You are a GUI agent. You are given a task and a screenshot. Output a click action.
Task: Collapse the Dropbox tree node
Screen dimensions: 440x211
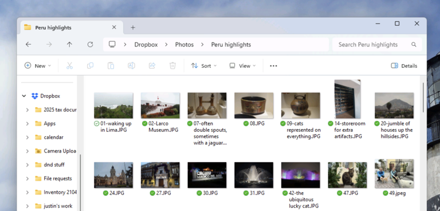pyautogui.click(x=24, y=96)
